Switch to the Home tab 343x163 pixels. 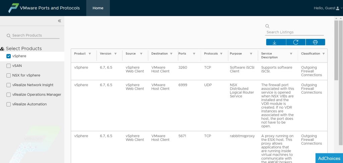point(98,8)
